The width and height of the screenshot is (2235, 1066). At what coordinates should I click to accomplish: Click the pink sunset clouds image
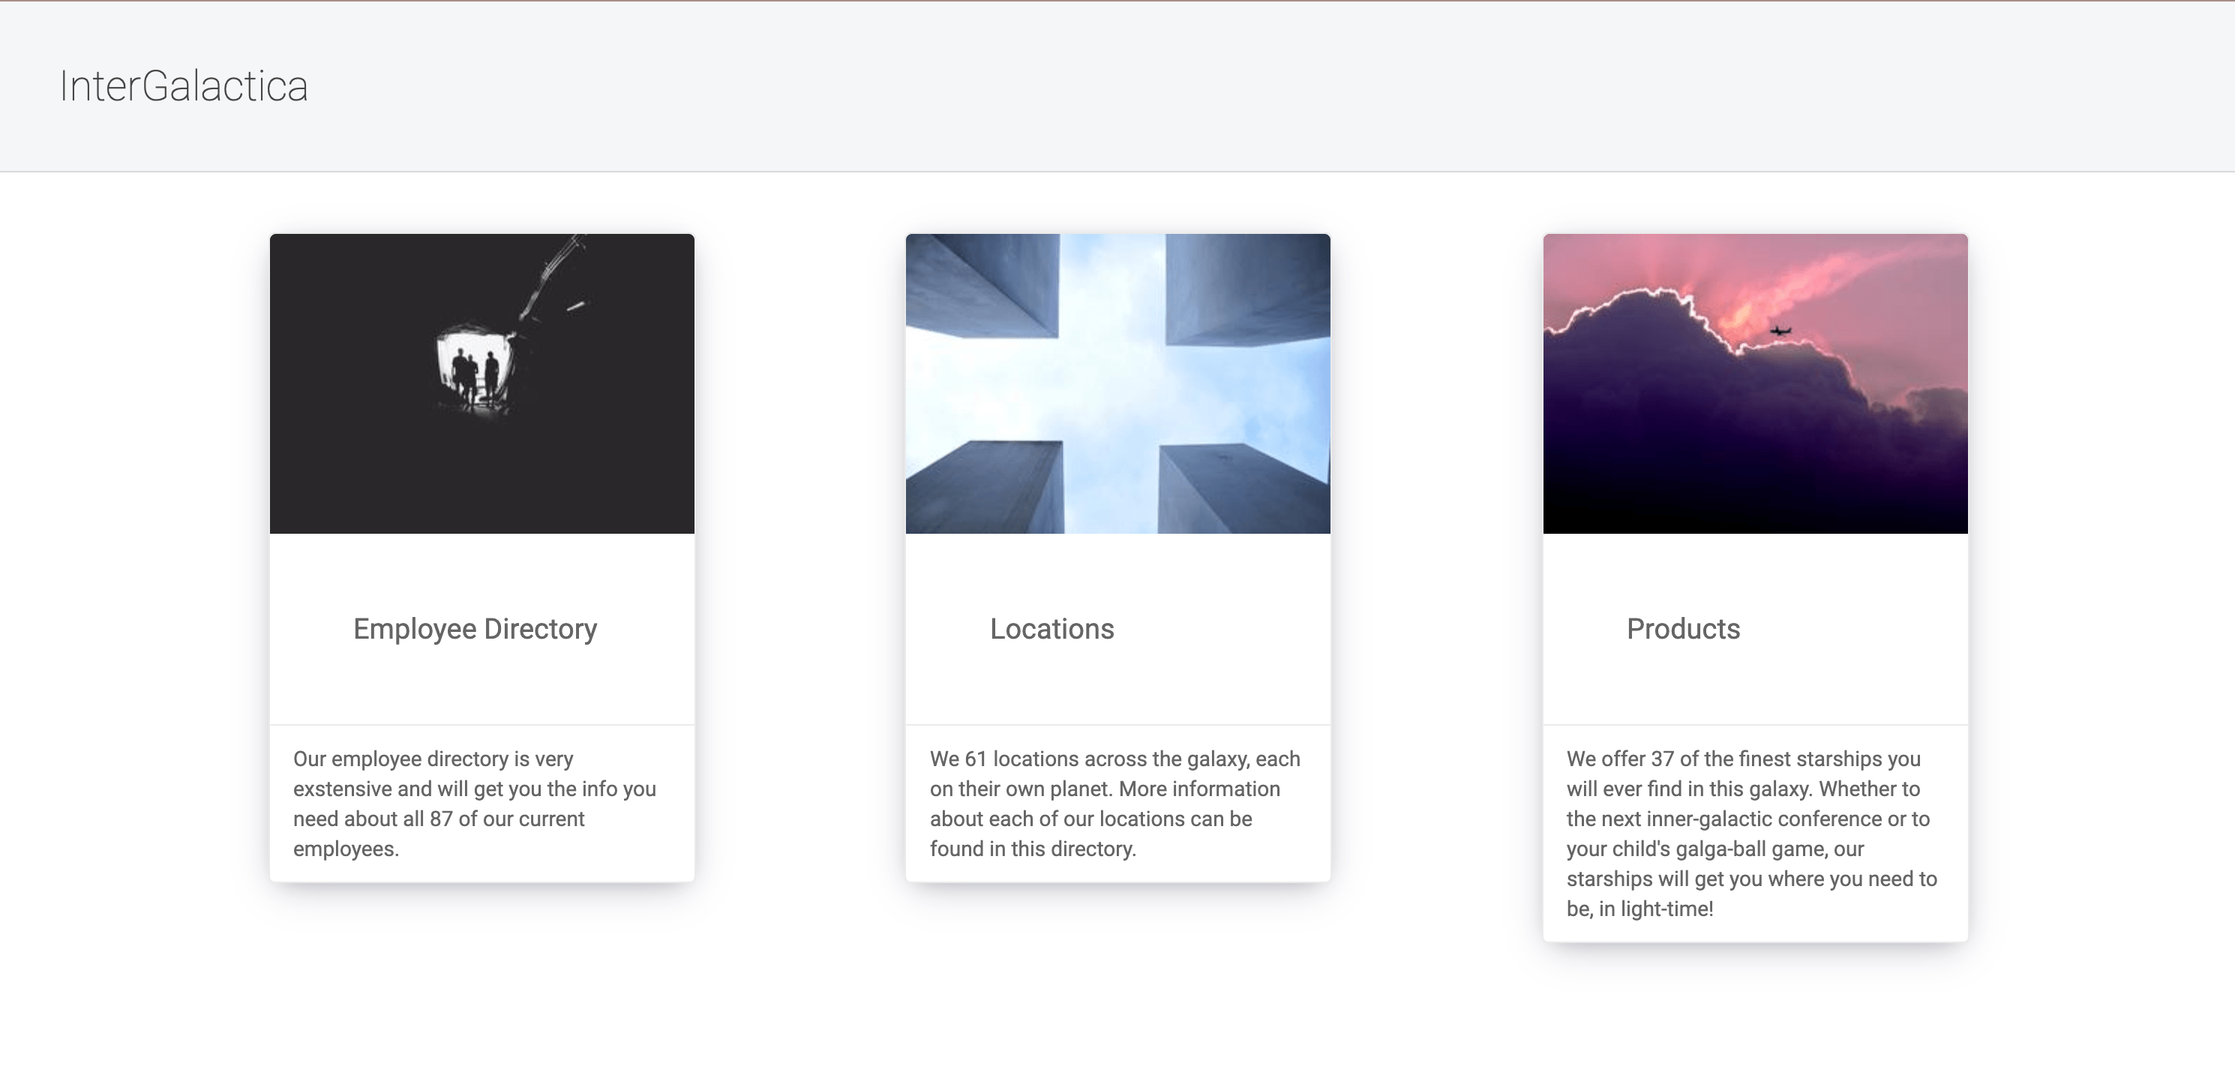1754,382
